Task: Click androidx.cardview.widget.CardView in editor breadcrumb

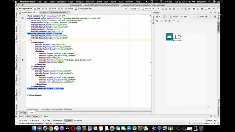Action: tap(57, 109)
